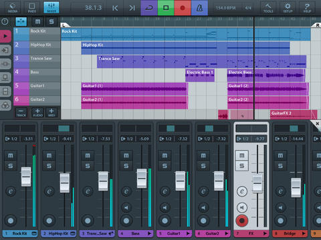
Task: Select the Rock Kit track header
Action: 37,34
